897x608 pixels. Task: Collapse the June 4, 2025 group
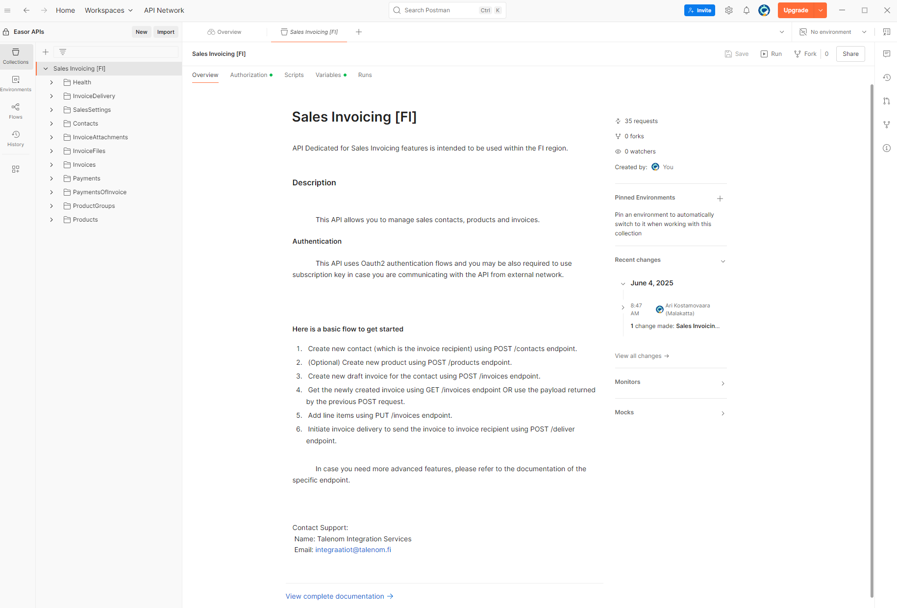[x=623, y=284]
